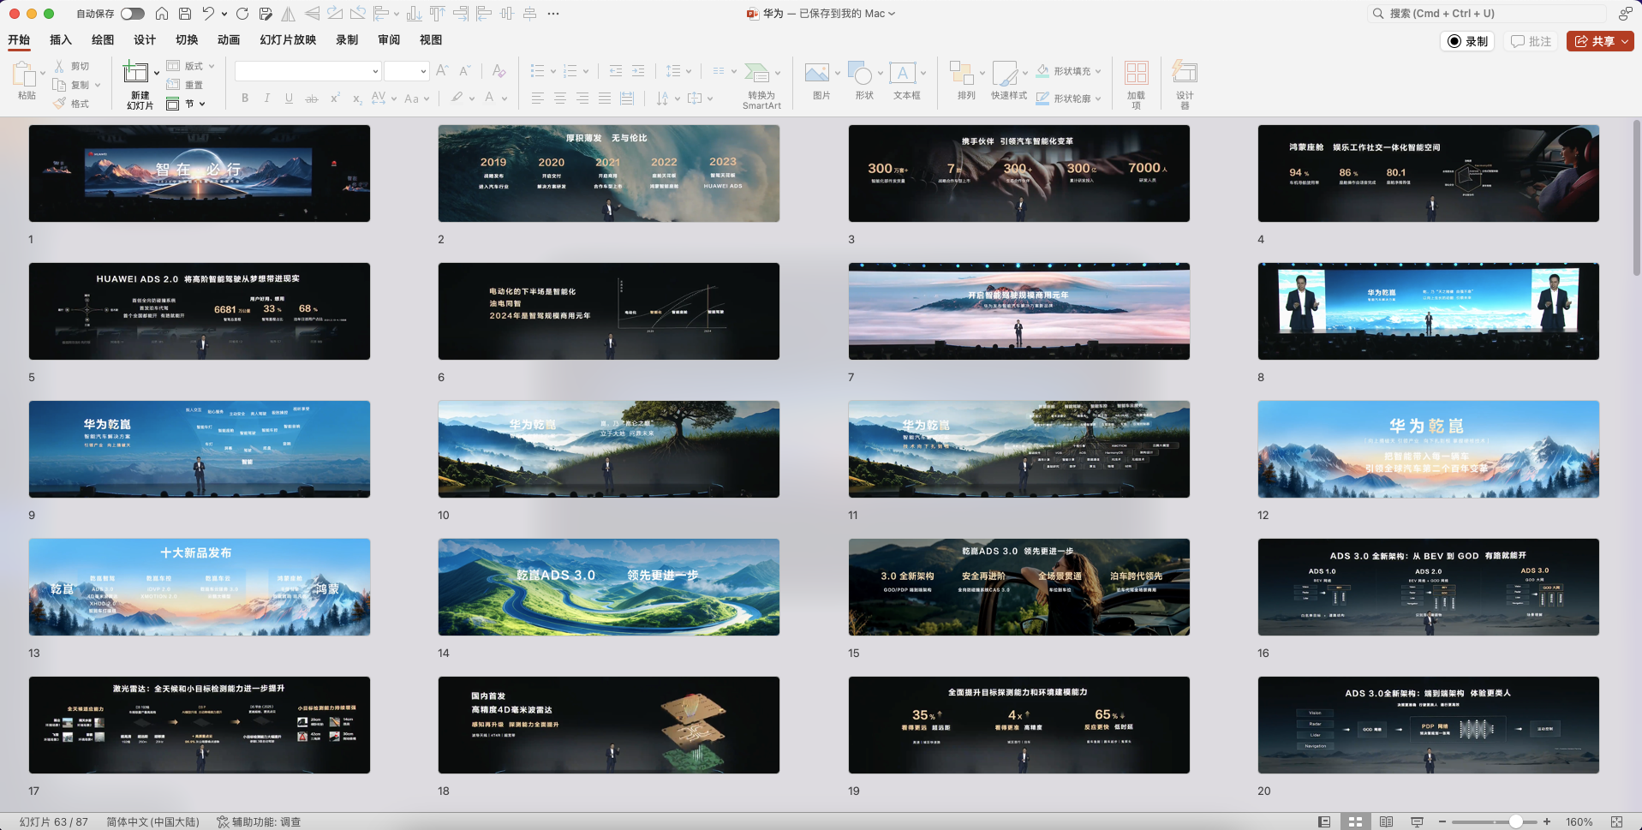Toggle Bold formatting

(245, 99)
